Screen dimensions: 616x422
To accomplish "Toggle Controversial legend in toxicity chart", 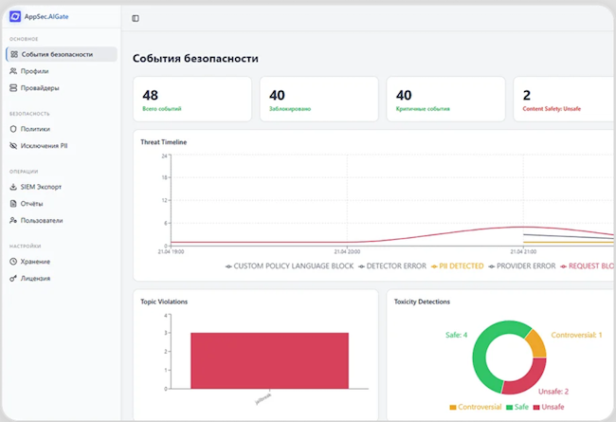I will coord(476,407).
